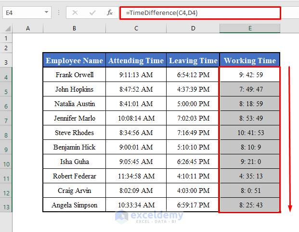Select the column E header

coord(250,28)
